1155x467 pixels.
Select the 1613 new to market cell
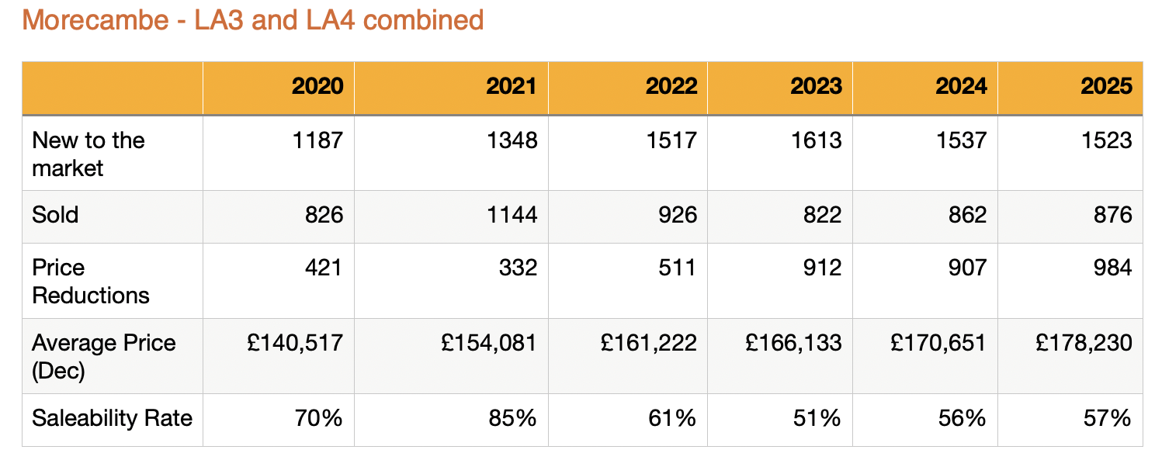point(816,140)
